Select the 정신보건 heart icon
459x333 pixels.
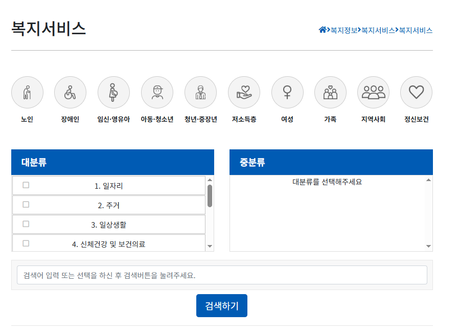(416, 93)
